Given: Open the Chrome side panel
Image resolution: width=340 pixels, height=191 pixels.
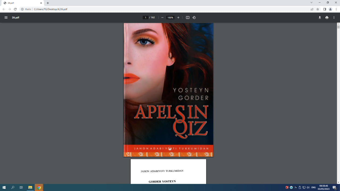Looking at the screenshot, I should (325, 9).
